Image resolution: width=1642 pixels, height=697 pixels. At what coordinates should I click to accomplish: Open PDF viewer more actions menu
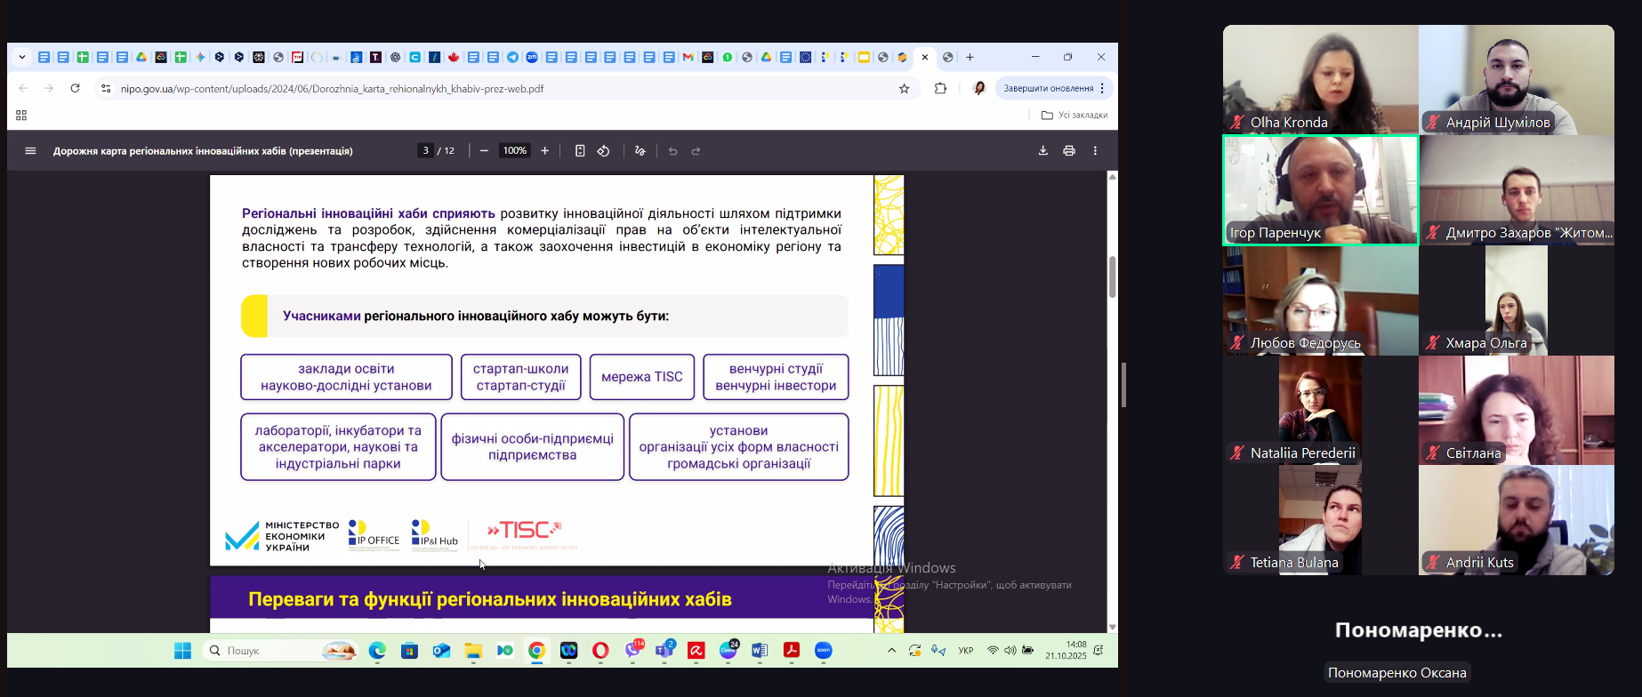point(1095,151)
